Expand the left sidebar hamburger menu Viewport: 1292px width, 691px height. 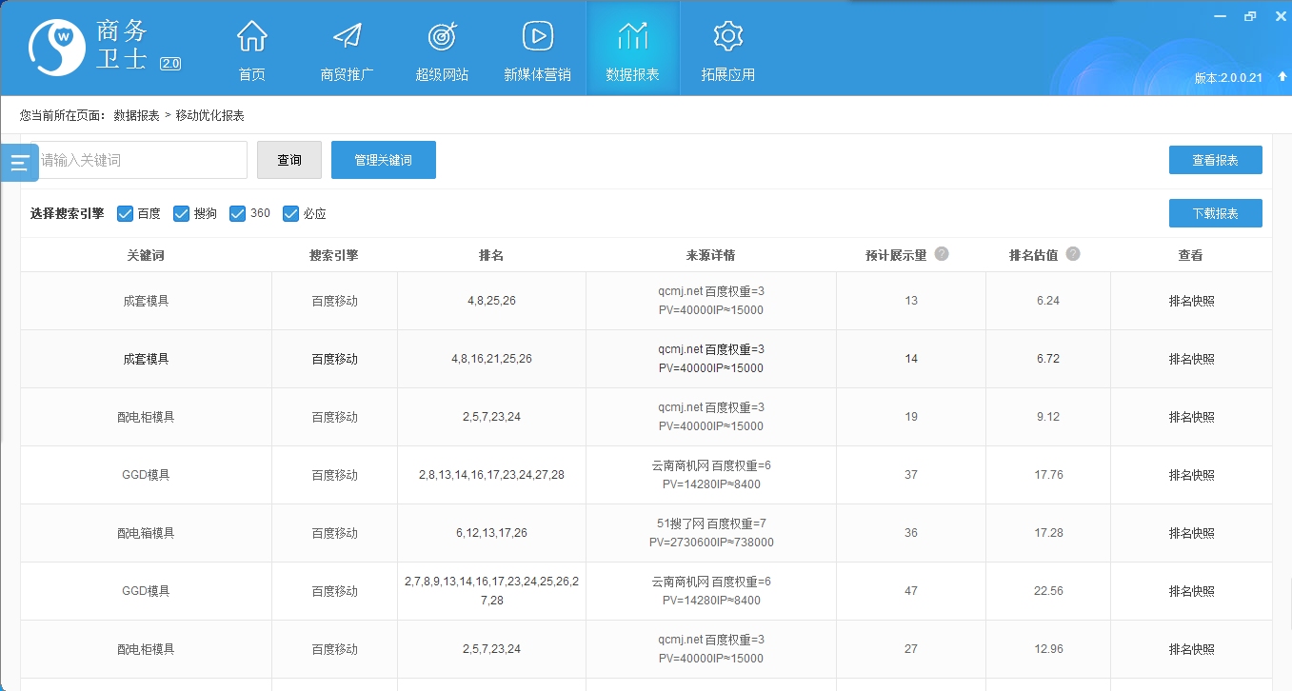[x=20, y=163]
